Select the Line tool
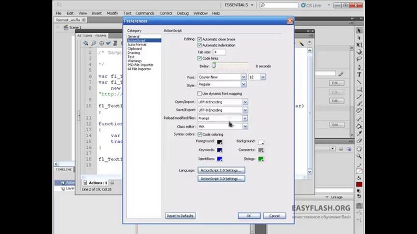This screenshot has width=417, height=234. pyautogui.click(x=359, y=82)
